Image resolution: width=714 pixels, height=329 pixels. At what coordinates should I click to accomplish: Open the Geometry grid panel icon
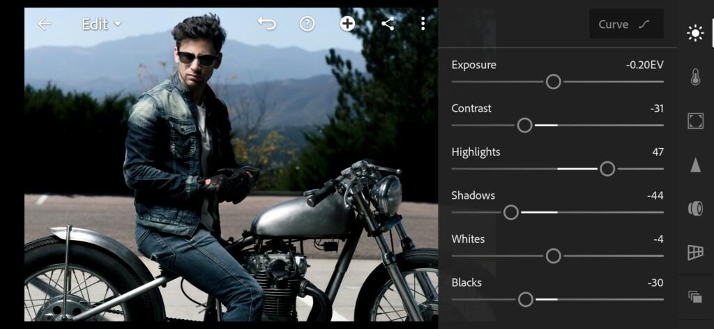695,252
